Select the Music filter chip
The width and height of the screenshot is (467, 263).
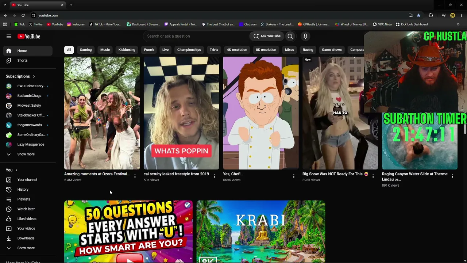click(105, 50)
